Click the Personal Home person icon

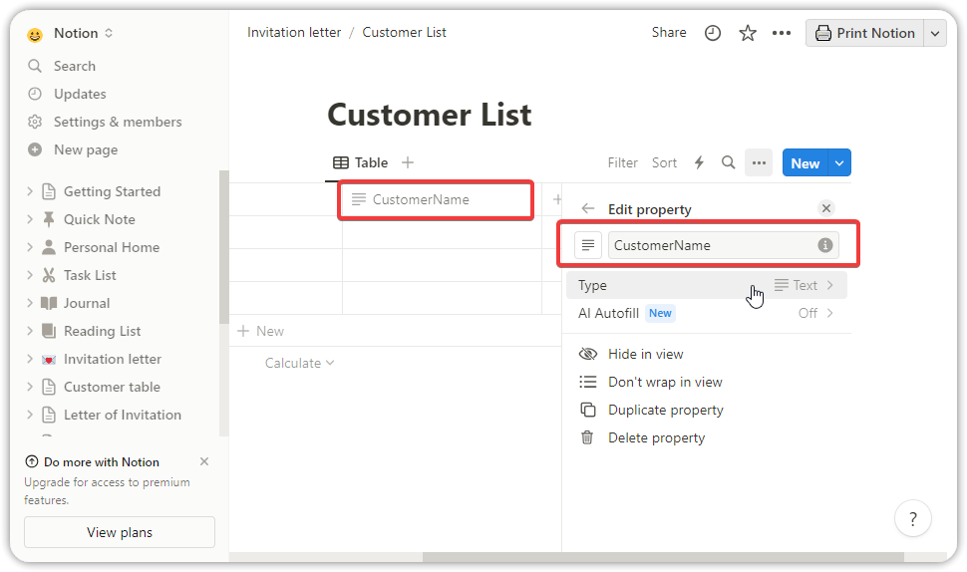point(49,247)
